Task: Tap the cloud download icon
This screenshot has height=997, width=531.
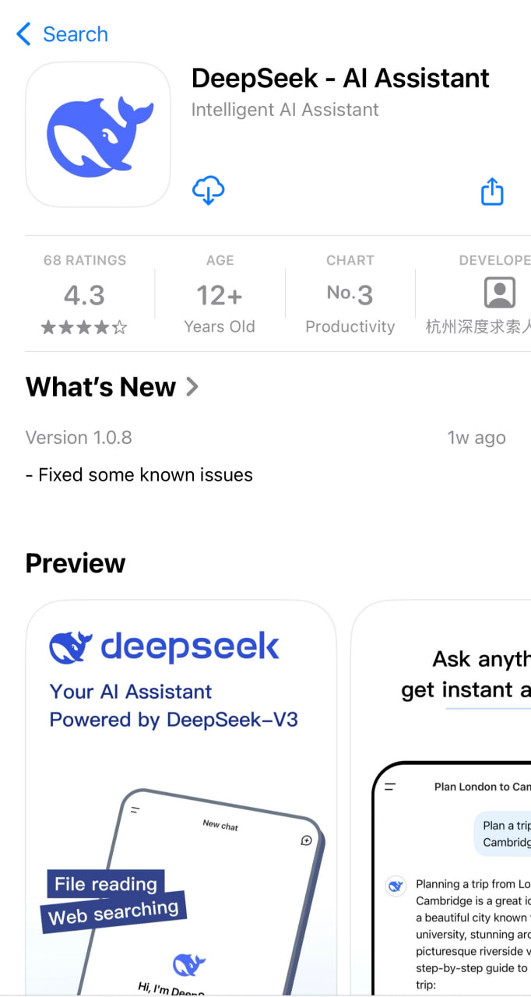Action: [208, 190]
